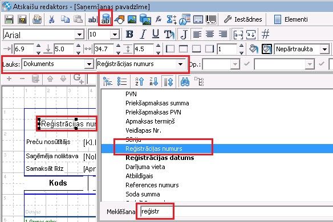Click the Save report icon

click(9, 20)
